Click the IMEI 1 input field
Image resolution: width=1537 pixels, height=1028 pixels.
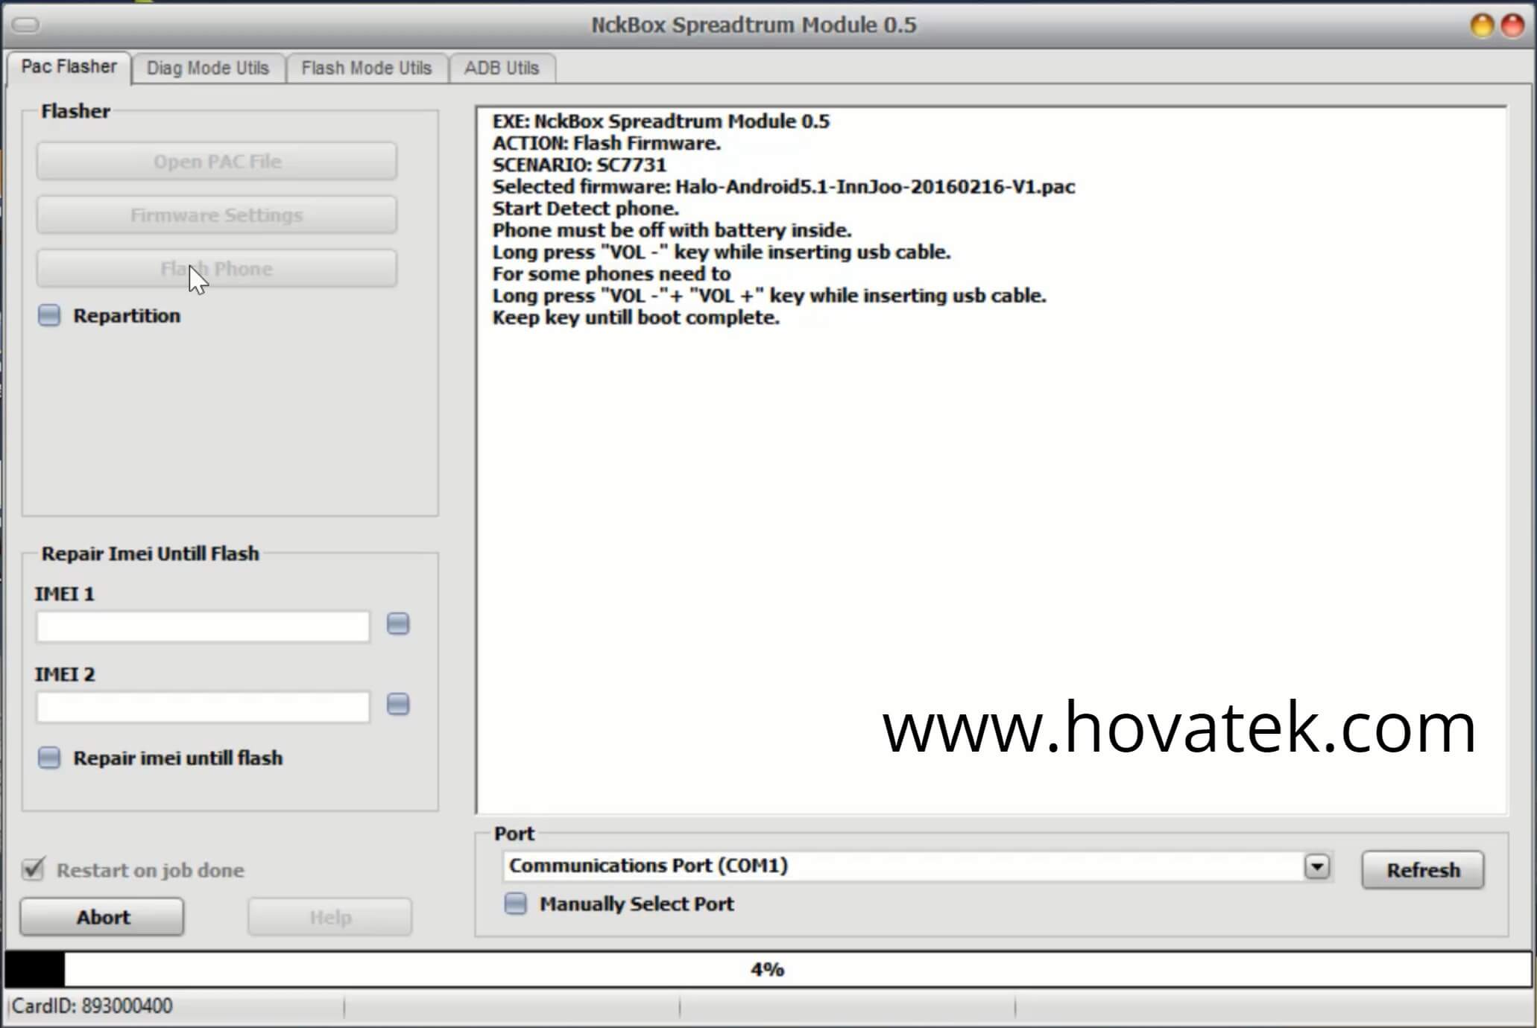click(x=203, y=626)
